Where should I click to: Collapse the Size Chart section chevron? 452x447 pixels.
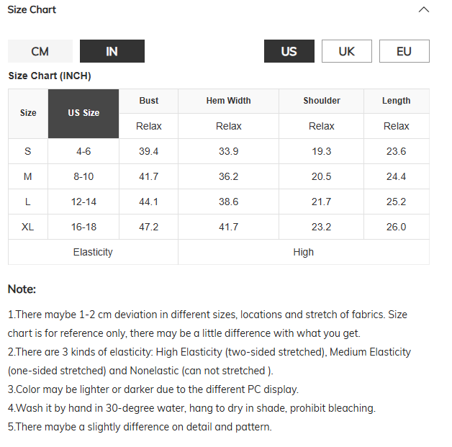[424, 10]
